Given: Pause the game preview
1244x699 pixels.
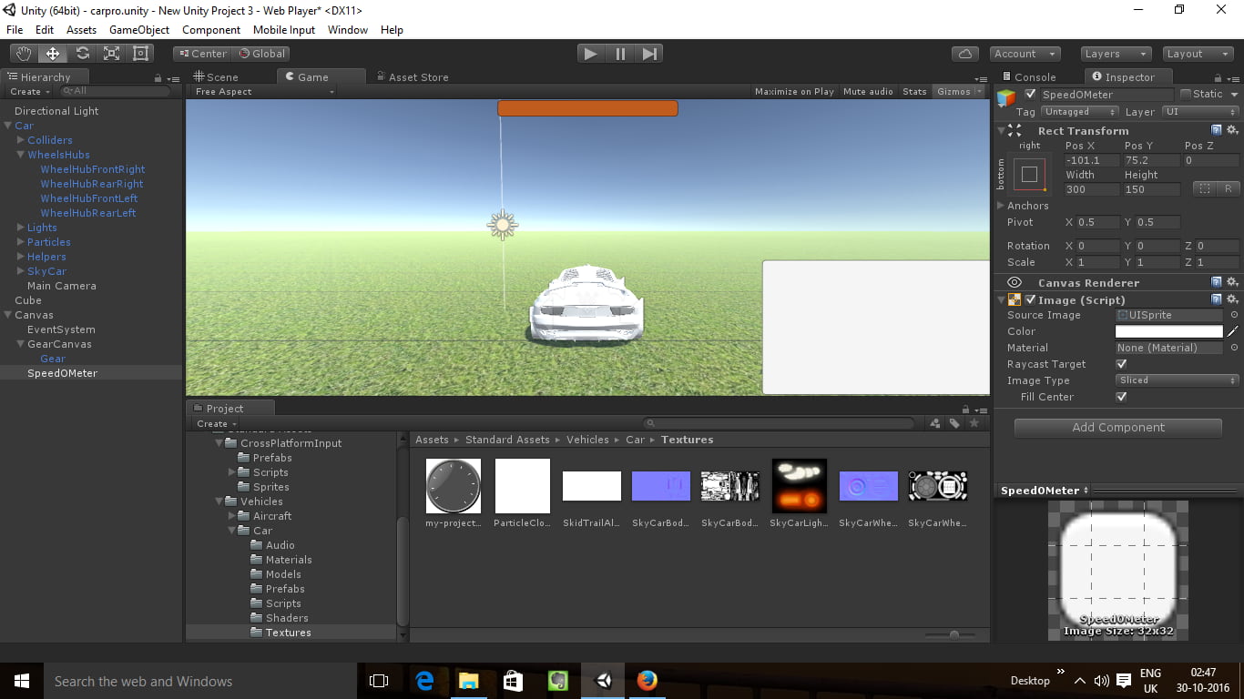Looking at the screenshot, I should (x=619, y=53).
